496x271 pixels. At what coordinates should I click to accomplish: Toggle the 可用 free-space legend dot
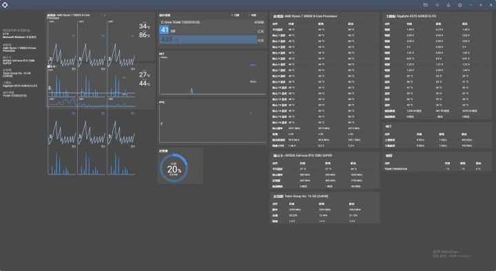[249, 15]
